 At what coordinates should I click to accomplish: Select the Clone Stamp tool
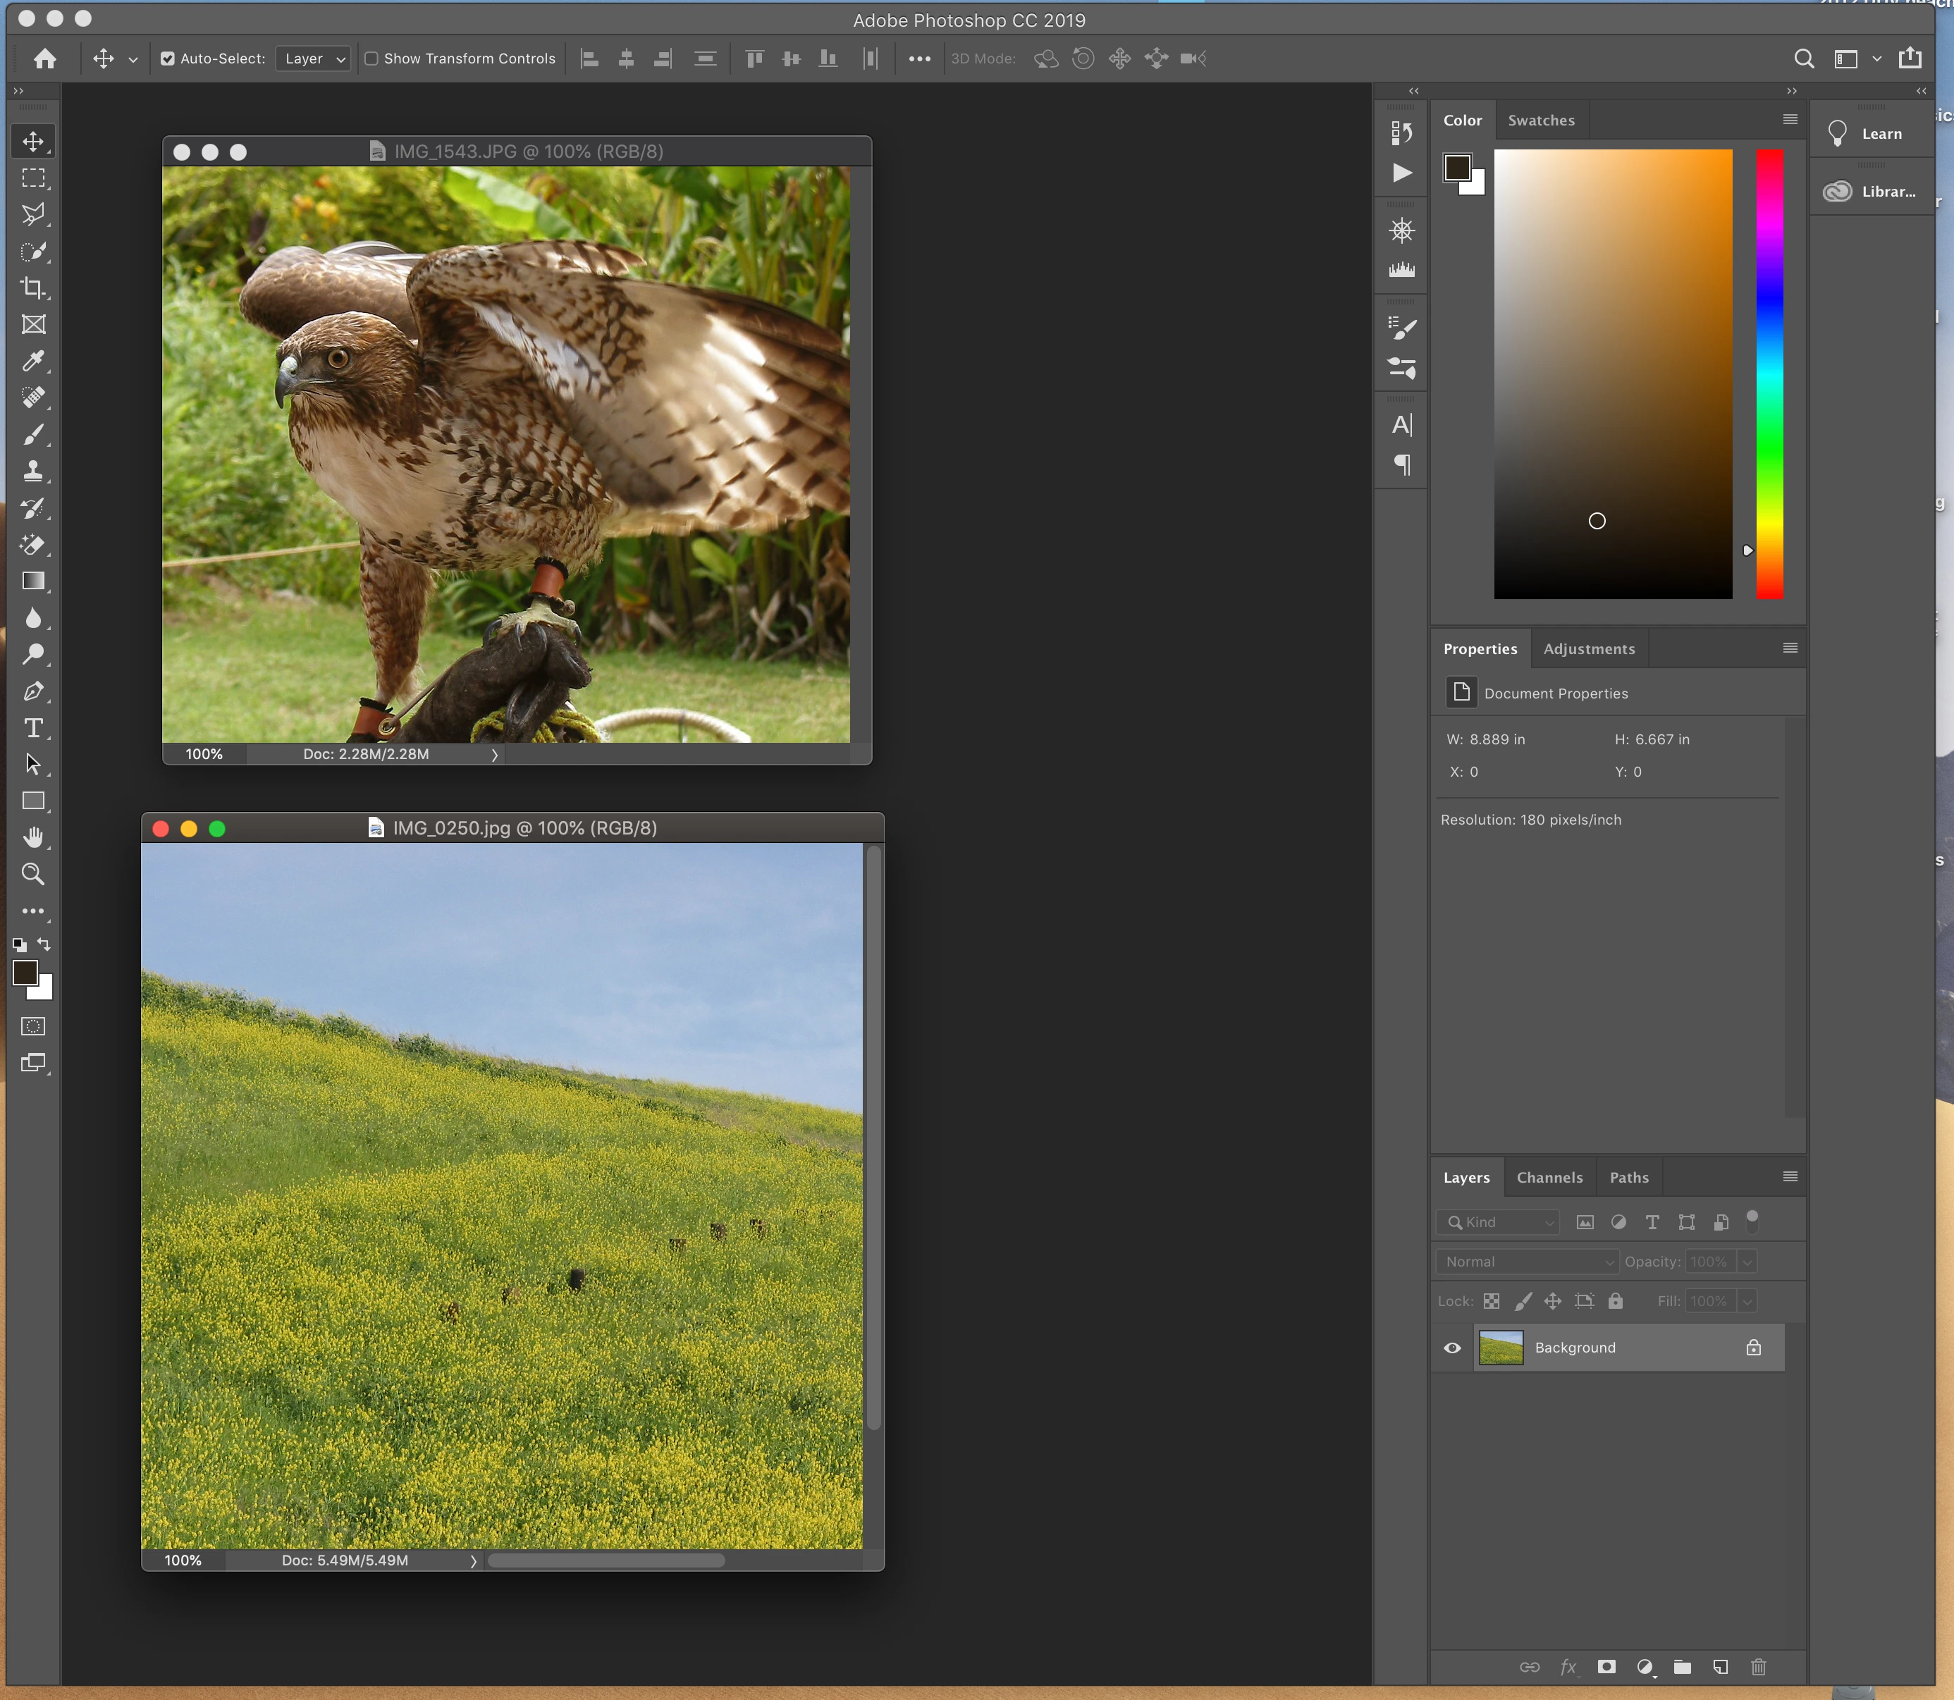coord(33,471)
